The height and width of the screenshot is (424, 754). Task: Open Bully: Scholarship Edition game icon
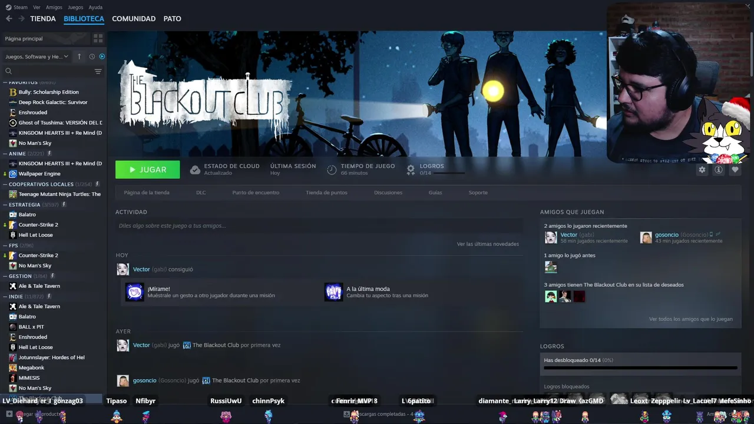(13, 92)
